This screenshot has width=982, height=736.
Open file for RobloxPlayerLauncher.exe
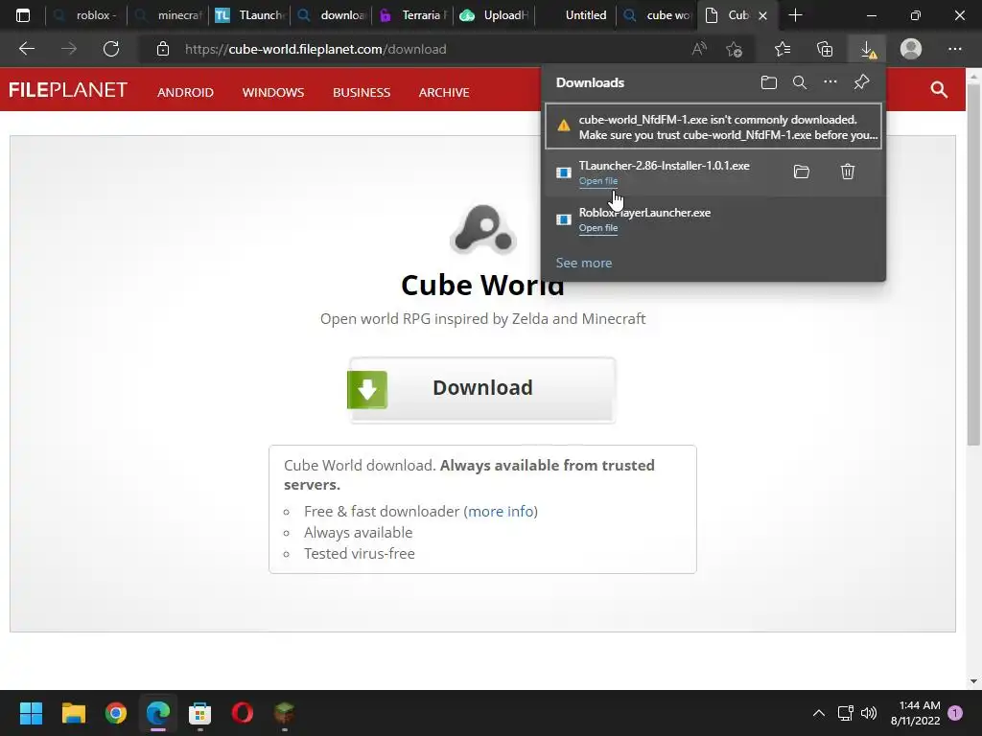pyautogui.click(x=598, y=228)
